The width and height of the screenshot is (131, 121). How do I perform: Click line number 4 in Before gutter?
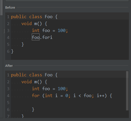(x=8, y=37)
